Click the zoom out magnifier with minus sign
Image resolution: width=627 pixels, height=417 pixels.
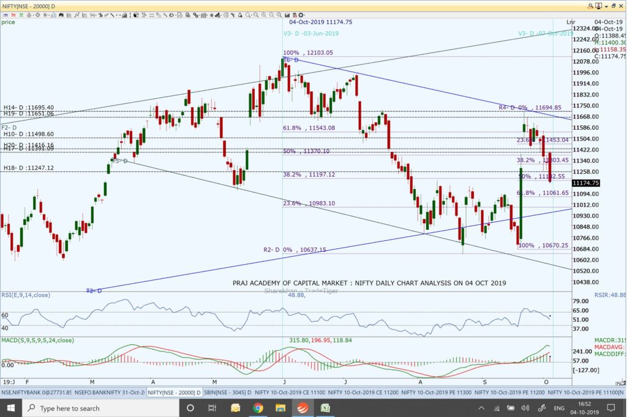(271, 15)
